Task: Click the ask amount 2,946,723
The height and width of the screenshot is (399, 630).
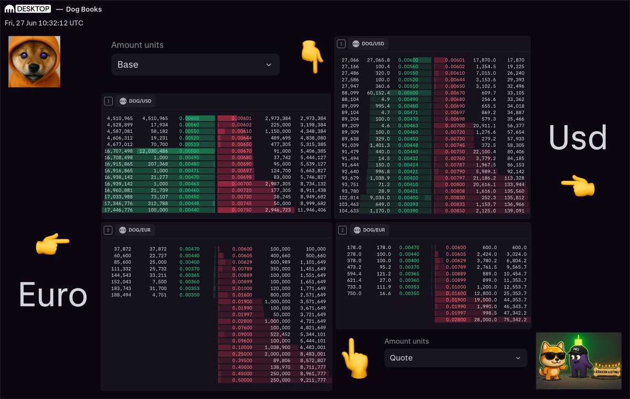Action: point(277,209)
